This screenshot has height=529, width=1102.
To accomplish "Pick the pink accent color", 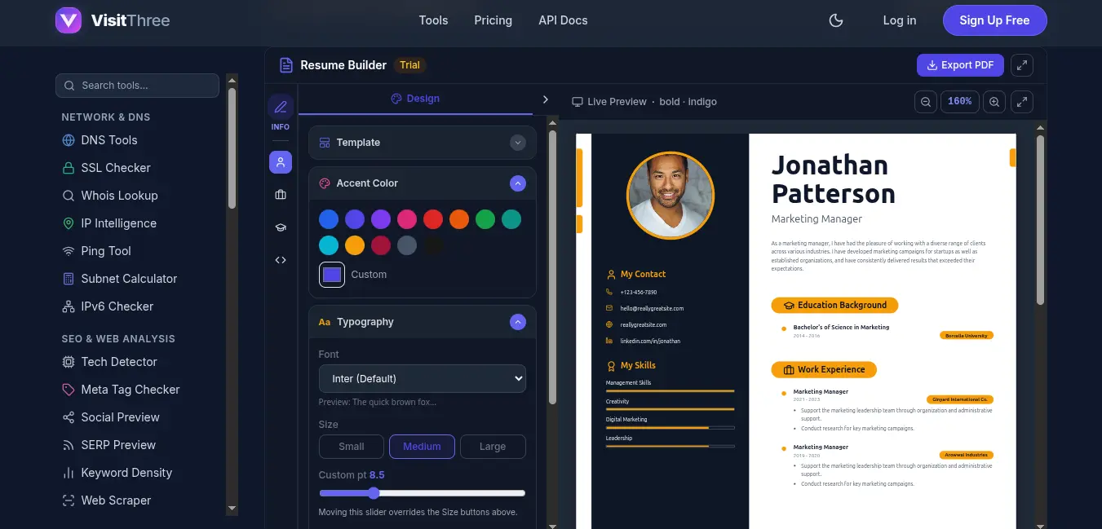I will (x=407, y=219).
